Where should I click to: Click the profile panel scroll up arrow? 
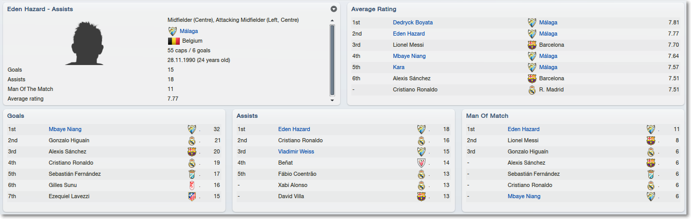pos(333,21)
